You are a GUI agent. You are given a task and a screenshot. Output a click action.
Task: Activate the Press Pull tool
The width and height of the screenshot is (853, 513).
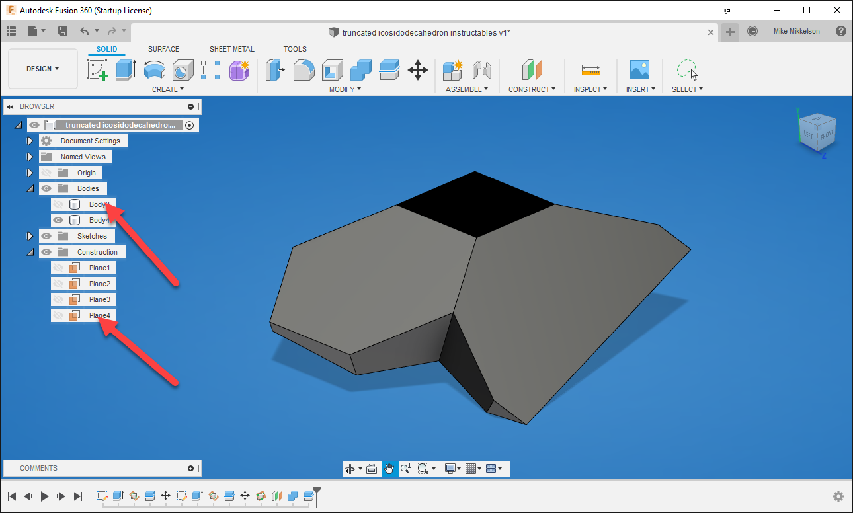[x=275, y=69]
